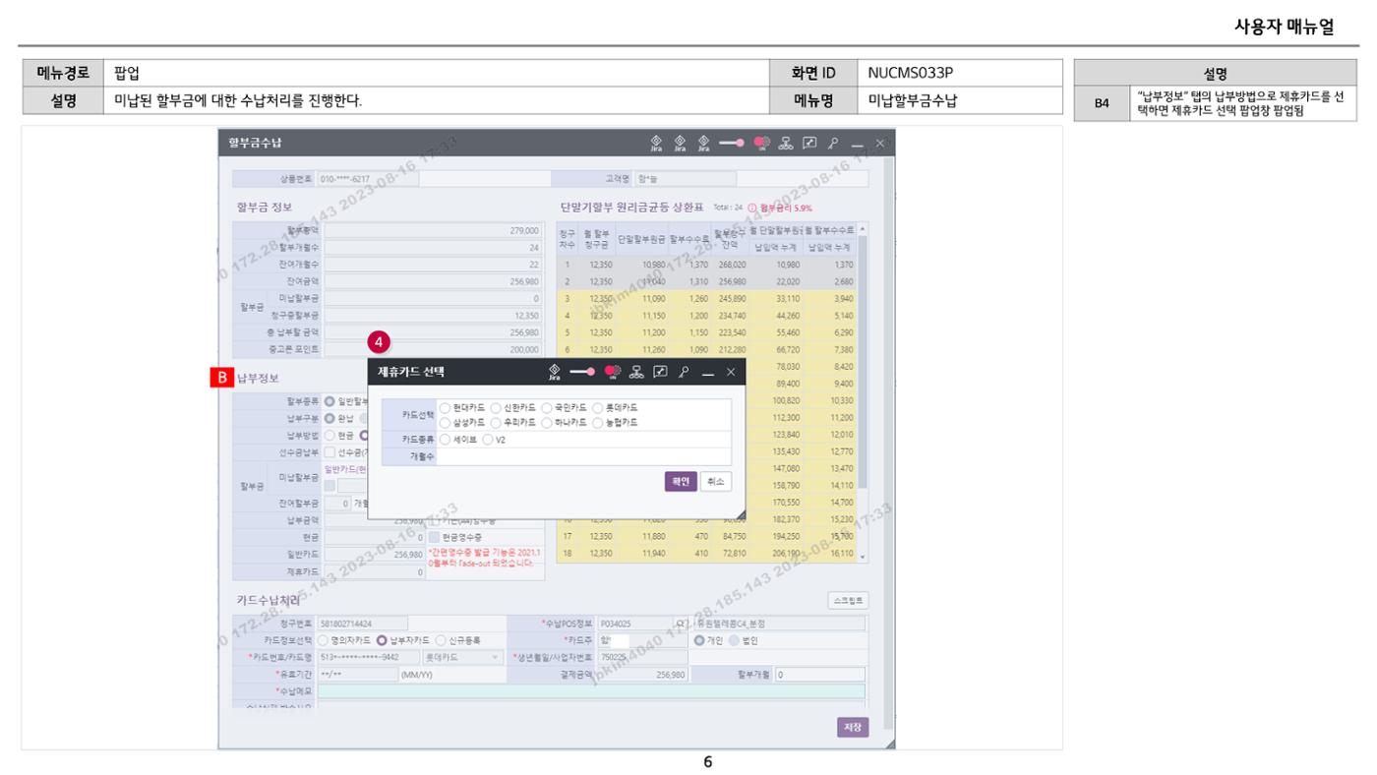Select the 하나카드 radio button
The width and height of the screenshot is (1377, 775).
tap(546, 422)
